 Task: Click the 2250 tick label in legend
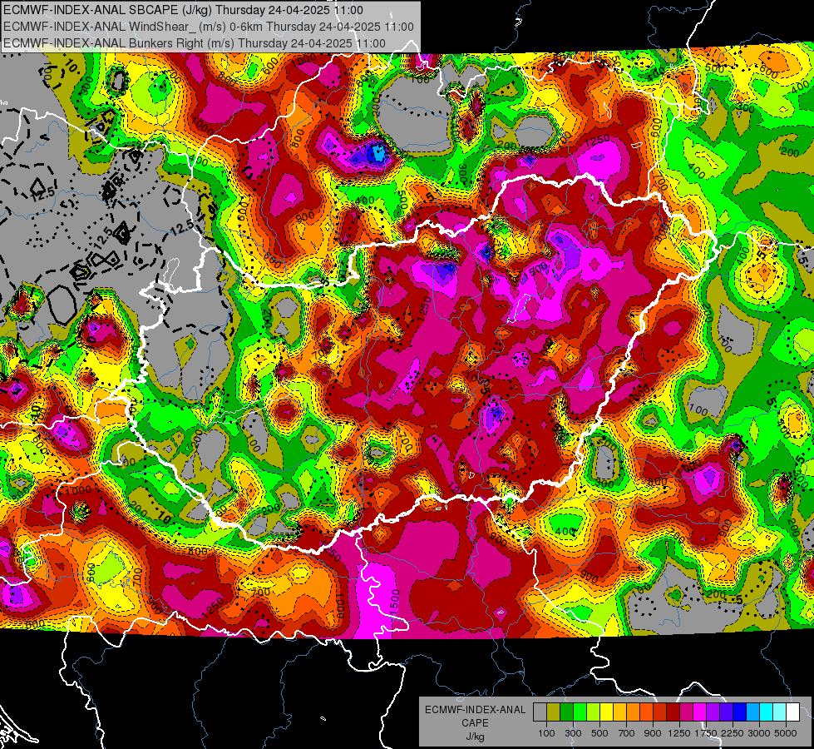pos(733,733)
